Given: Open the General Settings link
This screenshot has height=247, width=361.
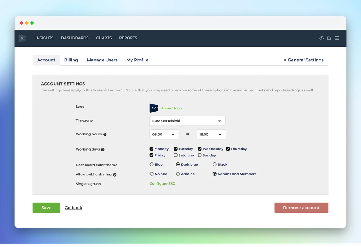Looking at the screenshot, I should pos(304,60).
